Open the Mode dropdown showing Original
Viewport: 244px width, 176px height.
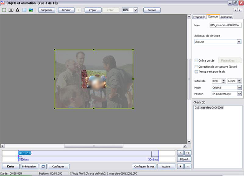tap(239, 88)
